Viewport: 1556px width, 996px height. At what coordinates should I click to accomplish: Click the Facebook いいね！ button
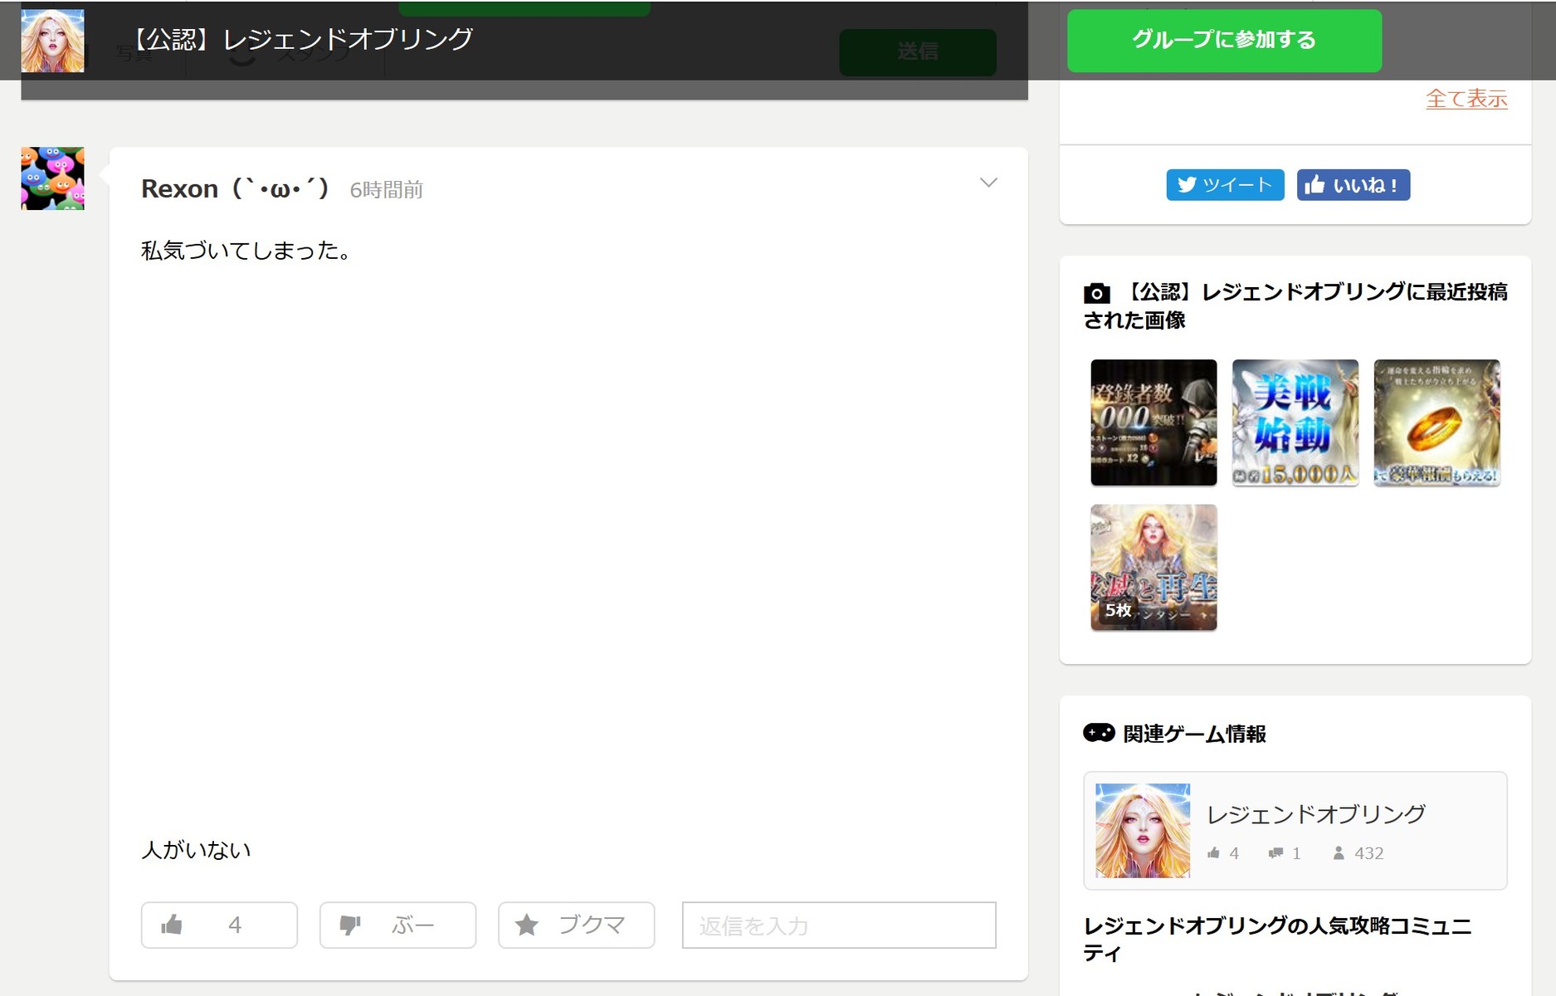(1354, 184)
